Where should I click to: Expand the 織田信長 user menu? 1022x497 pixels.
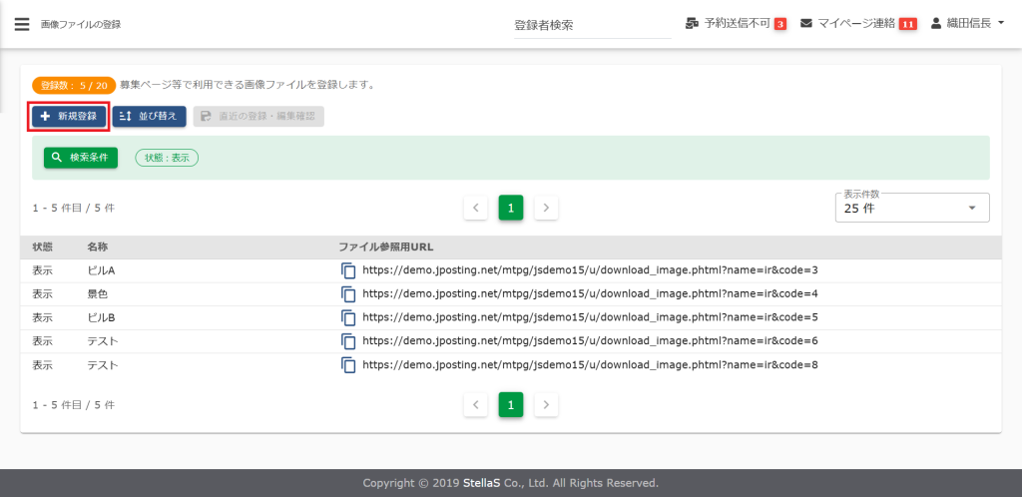click(967, 23)
